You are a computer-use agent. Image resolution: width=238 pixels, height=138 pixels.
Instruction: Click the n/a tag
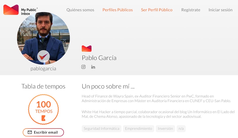(181, 129)
